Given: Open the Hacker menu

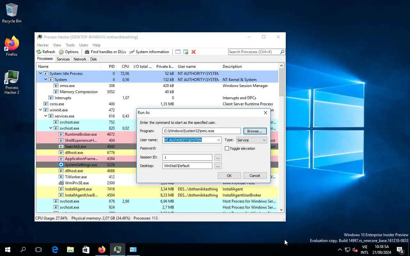Looking at the screenshot, I should click(43, 45).
